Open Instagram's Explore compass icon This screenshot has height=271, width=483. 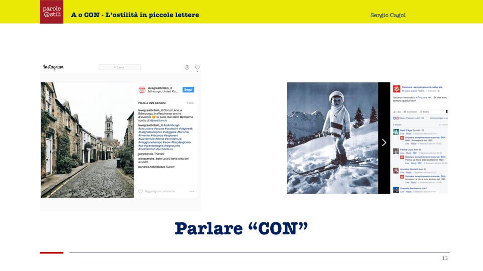click(187, 67)
